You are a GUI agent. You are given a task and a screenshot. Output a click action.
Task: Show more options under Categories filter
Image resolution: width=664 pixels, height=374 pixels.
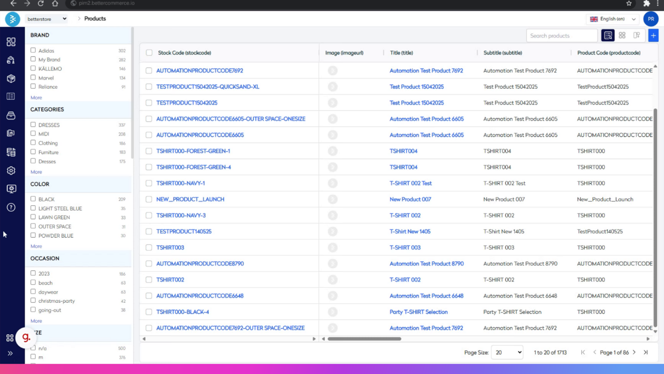click(36, 172)
